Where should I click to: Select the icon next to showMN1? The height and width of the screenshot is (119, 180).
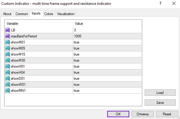8,91
